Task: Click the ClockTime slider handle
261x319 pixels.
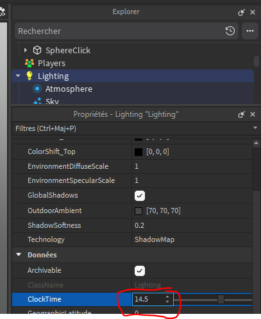Action: pos(221,299)
